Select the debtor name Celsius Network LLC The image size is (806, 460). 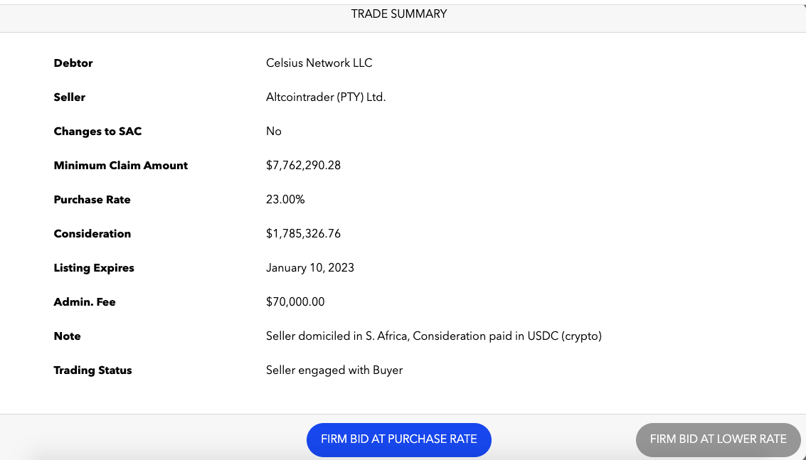pyautogui.click(x=319, y=63)
